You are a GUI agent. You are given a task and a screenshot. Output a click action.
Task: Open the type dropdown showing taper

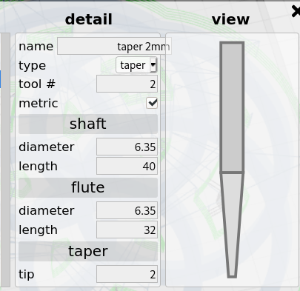136,65
